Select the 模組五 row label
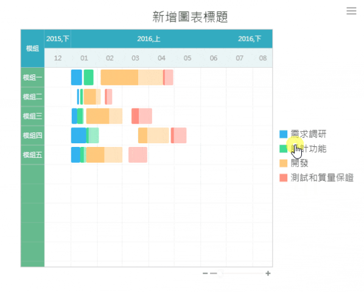The width and height of the screenshot is (364, 292). [32, 155]
